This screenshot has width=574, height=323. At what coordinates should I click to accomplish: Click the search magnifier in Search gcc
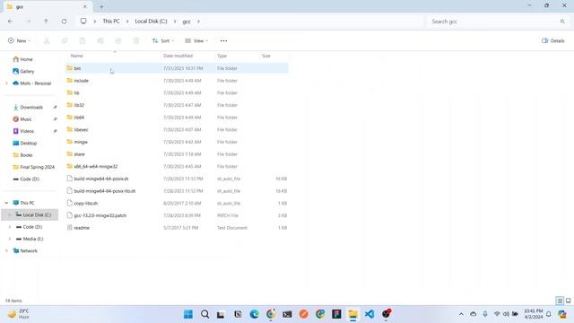point(562,22)
